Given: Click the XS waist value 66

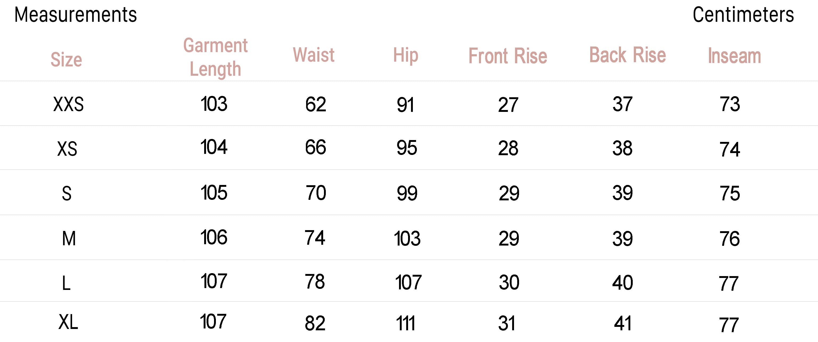Looking at the screenshot, I should (315, 147).
